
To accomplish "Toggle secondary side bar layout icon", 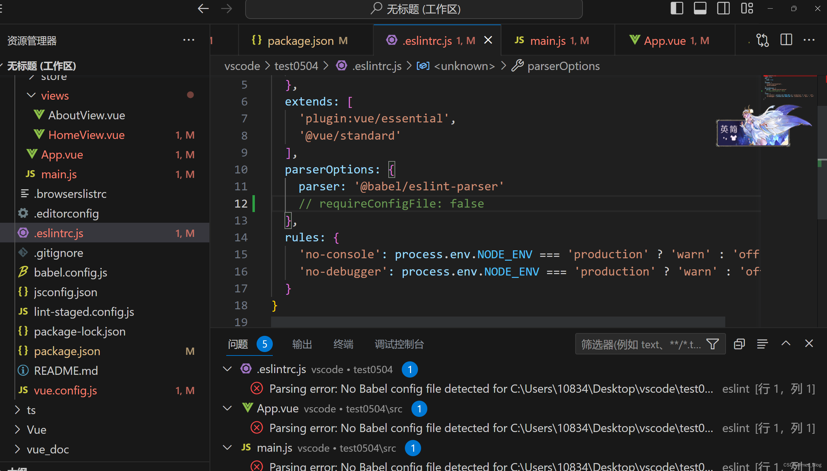I will [x=724, y=8].
